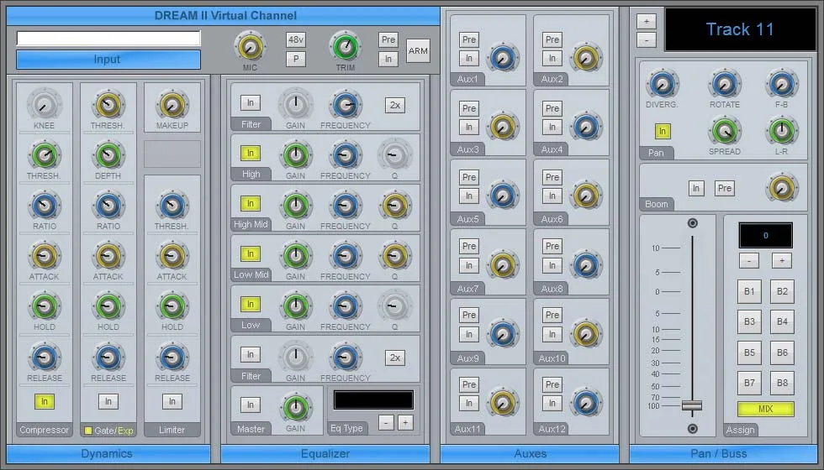Click the Aux1 send level knob
The image size is (824, 470).
(503, 58)
